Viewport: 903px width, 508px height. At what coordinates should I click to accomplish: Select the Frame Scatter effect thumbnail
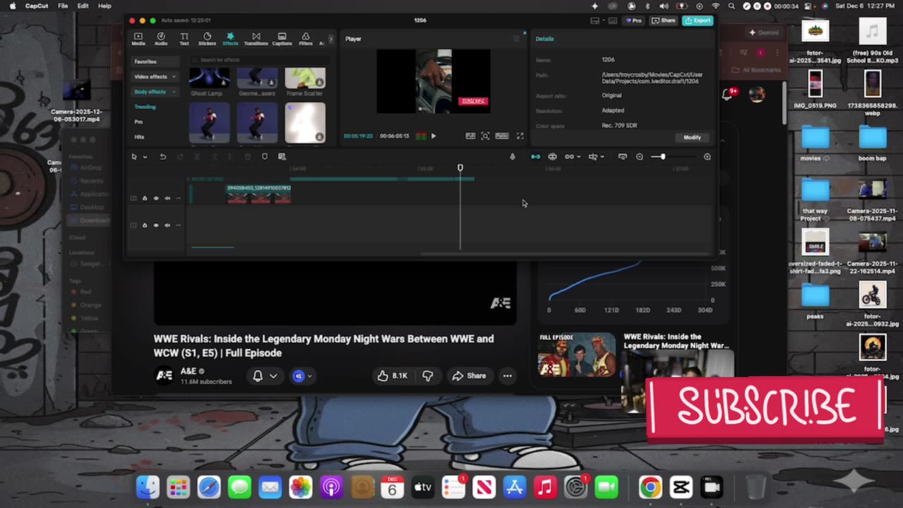(305, 78)
